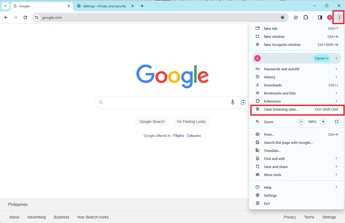Viewport: 345px width, 223px height.
Task: Open the tab search dropdown arrow
Action: click(5, 6)
